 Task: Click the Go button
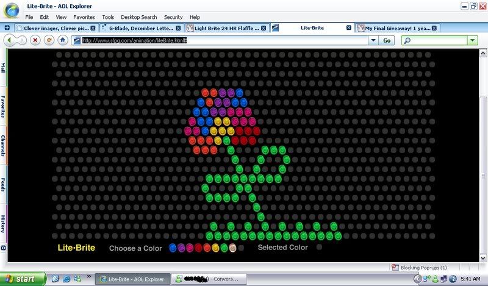[x=387, y=40]
